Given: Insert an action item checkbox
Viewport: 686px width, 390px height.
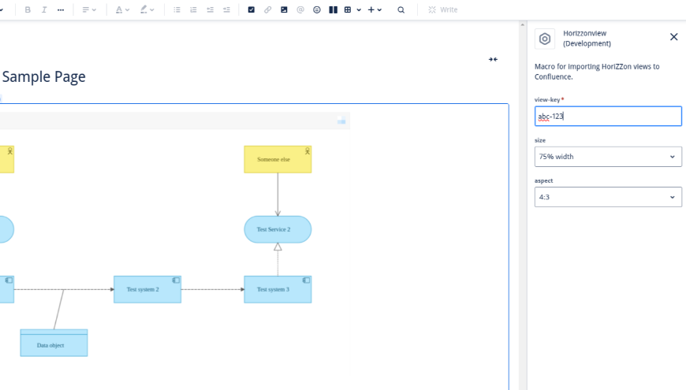Looking at the screenshot, I should [252, 10].
